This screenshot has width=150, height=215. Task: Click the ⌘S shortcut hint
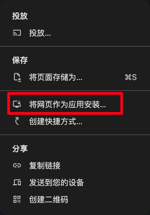click(131, 77)
